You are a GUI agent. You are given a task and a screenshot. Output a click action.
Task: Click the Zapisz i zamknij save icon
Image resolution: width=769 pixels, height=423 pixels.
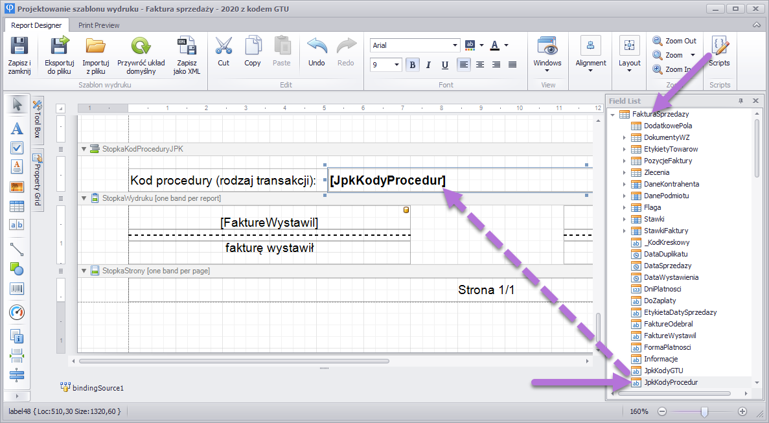(19, 47)
